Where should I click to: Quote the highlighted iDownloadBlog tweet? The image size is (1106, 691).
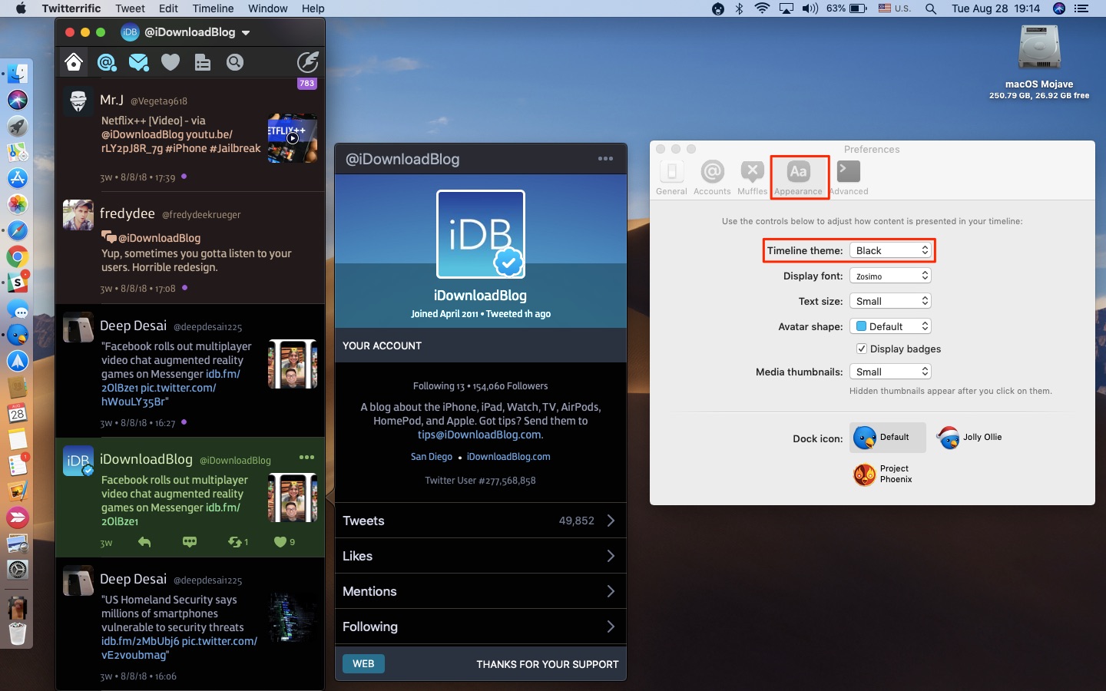[x=190, y=542]
